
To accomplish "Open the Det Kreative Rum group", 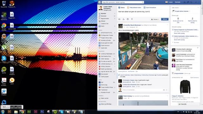I will coord(106,56).
